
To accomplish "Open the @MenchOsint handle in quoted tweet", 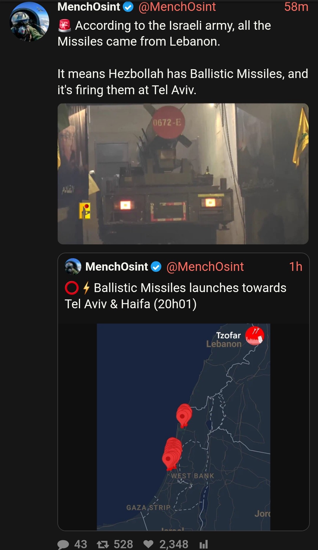I will pos(205,267).
